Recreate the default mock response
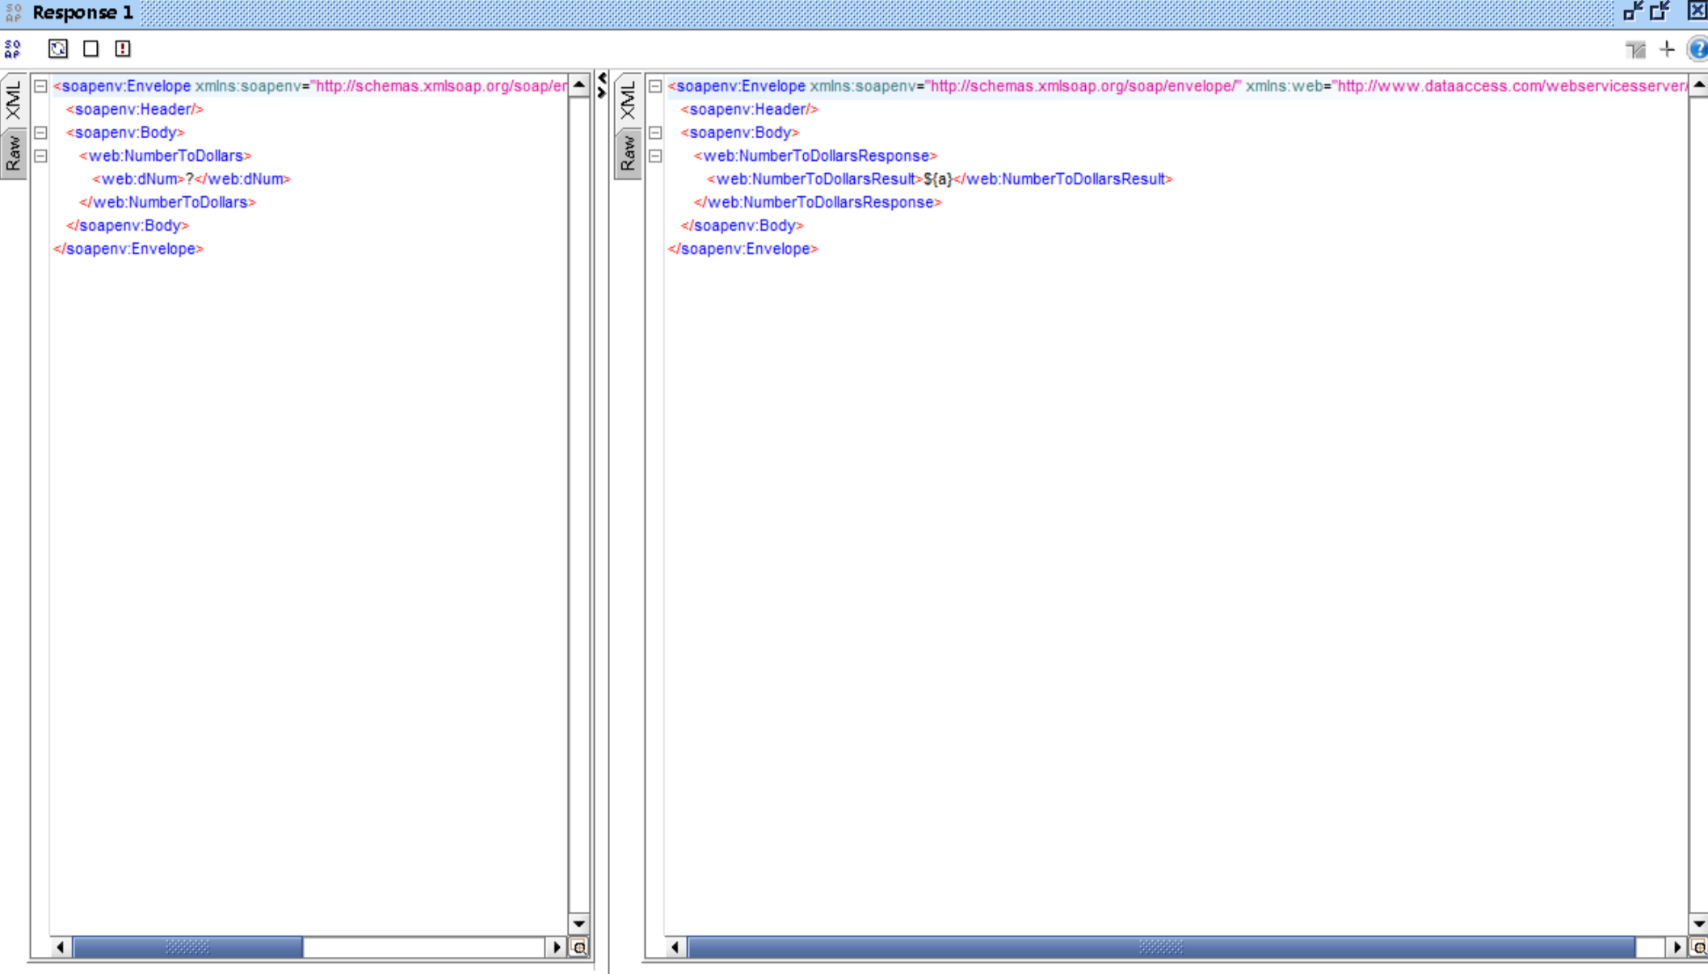The width and height of the screenshot is (1708, 974). (57, 48)
